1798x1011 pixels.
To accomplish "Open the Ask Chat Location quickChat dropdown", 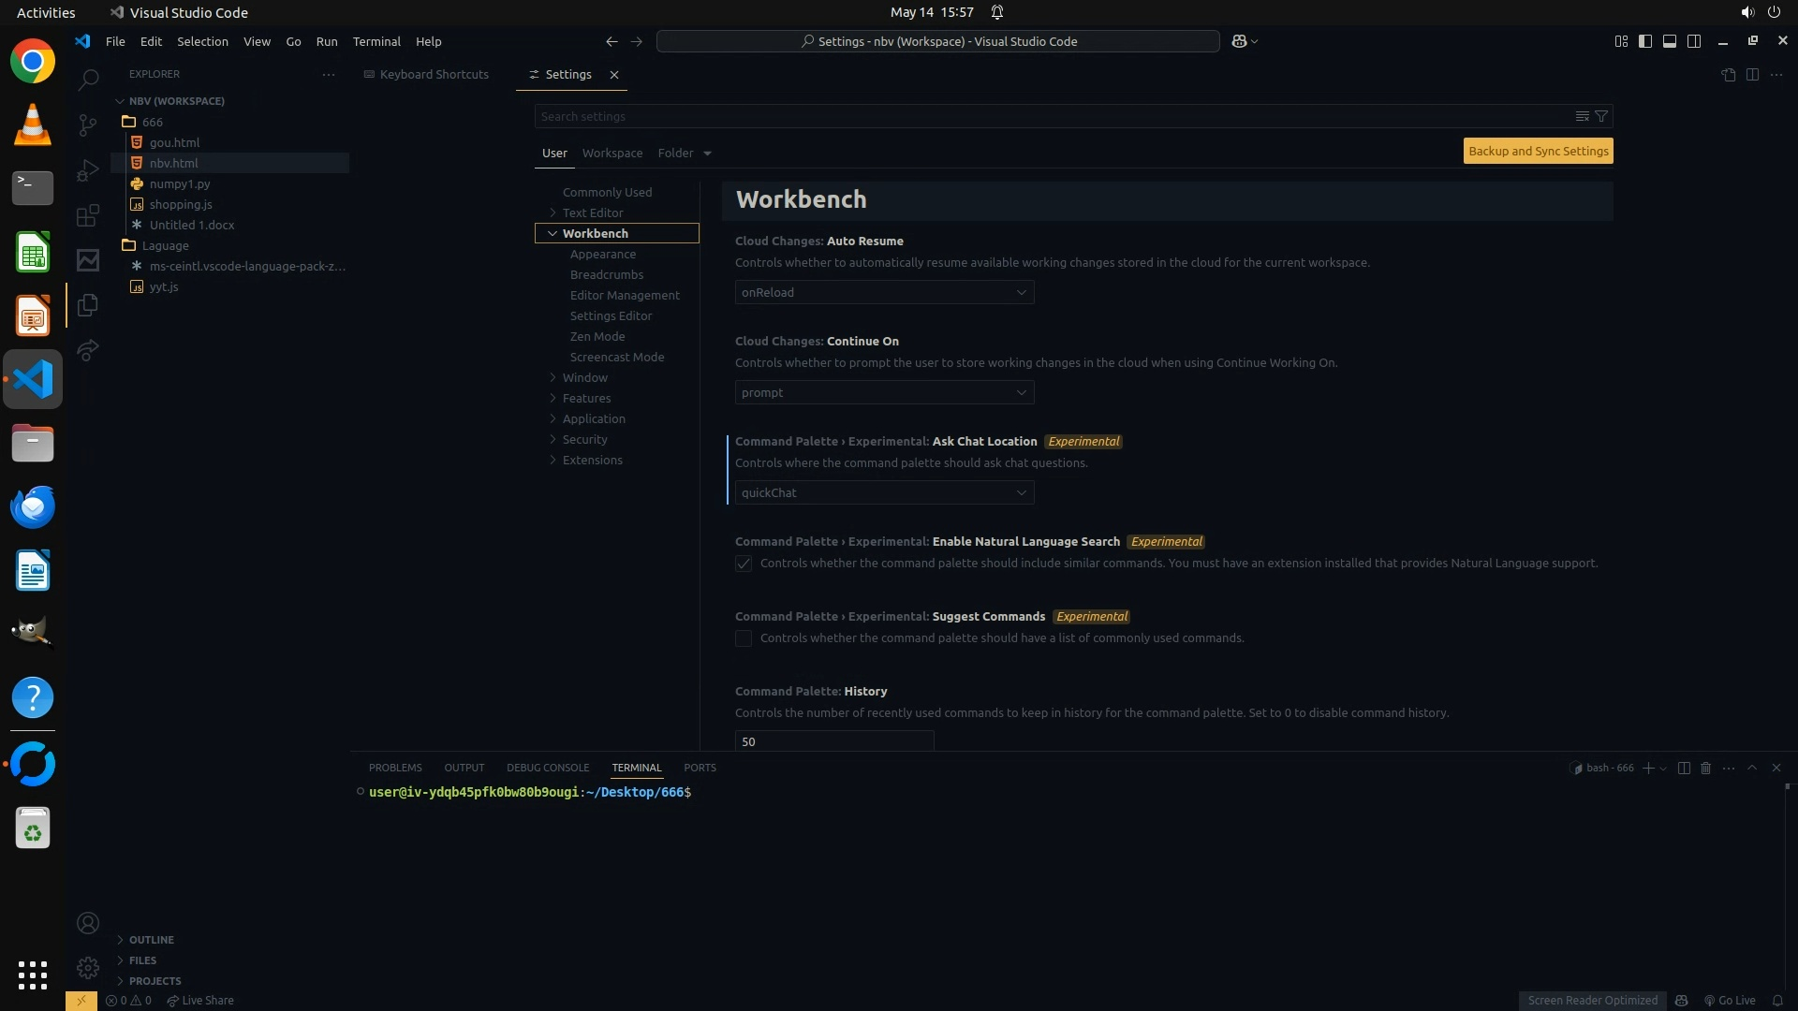I will (884, 492).
